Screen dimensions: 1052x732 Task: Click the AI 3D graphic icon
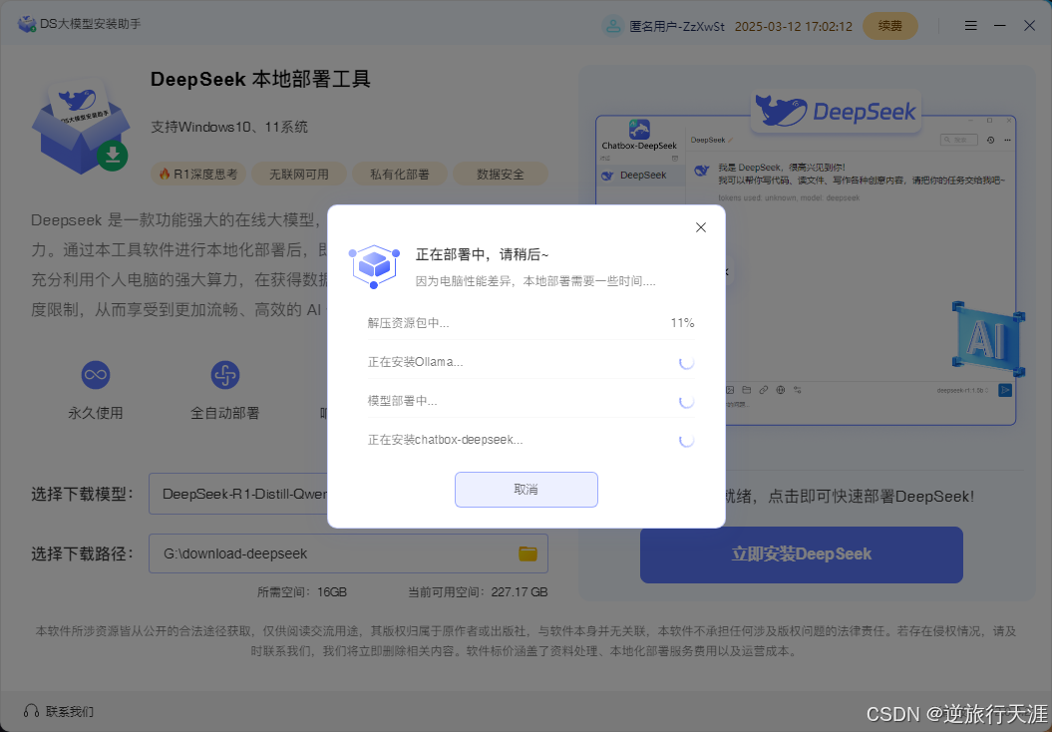[x=987, y=339]
